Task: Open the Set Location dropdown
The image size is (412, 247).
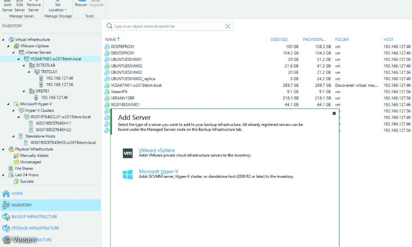Action: 58,6
